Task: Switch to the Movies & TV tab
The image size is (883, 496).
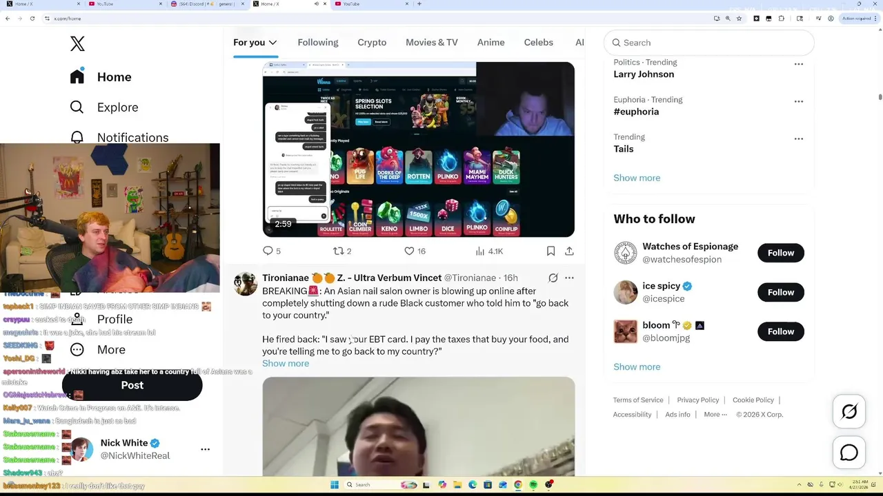Action: [x=432, y=43]
